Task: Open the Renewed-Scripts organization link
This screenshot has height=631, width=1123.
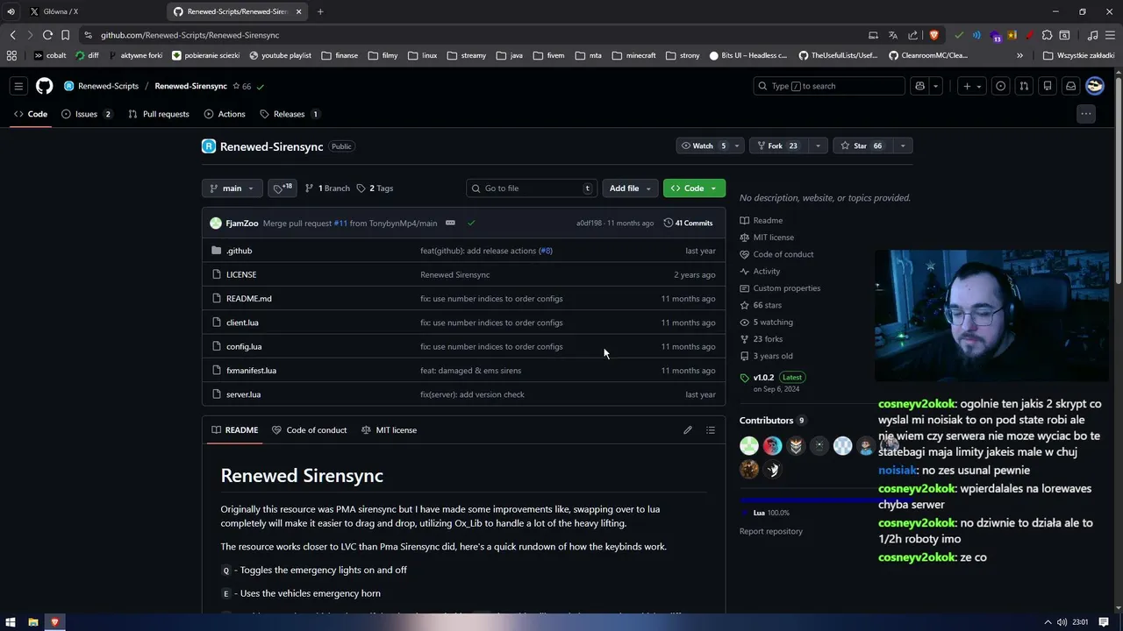Action: [108, 86]
